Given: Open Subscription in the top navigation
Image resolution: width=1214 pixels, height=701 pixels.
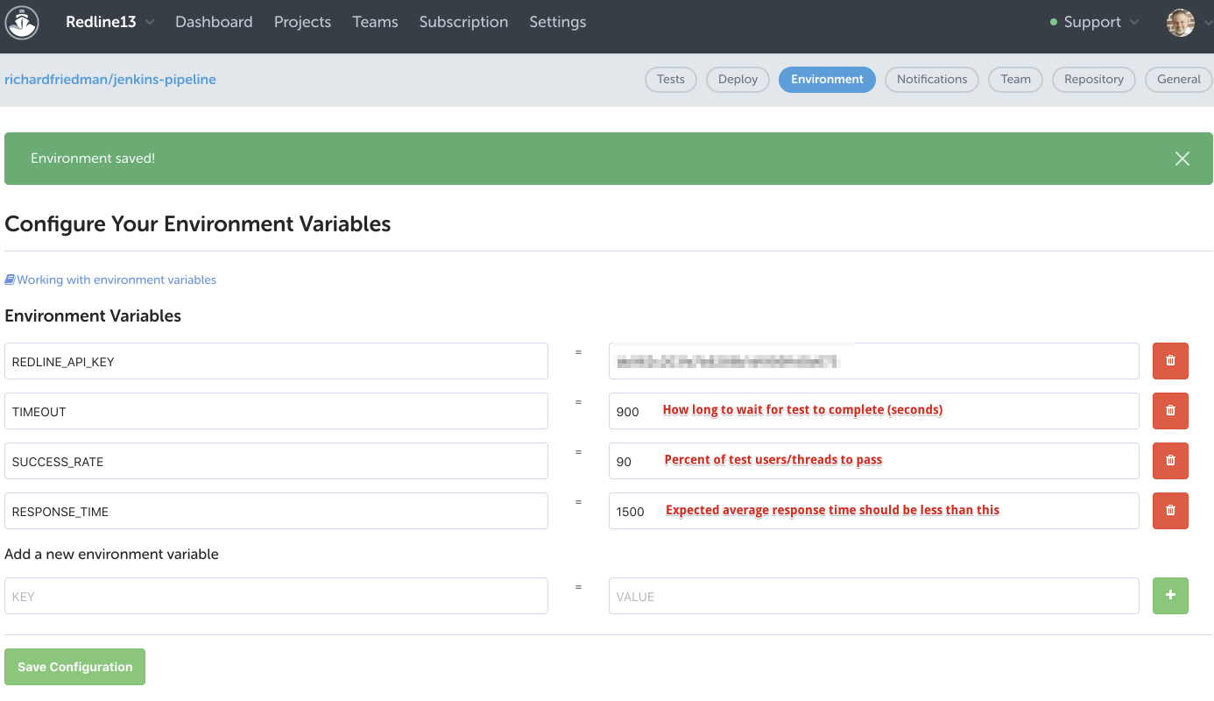Looking at the screenshot, I should pyautogui.click(x=463, y=22).
